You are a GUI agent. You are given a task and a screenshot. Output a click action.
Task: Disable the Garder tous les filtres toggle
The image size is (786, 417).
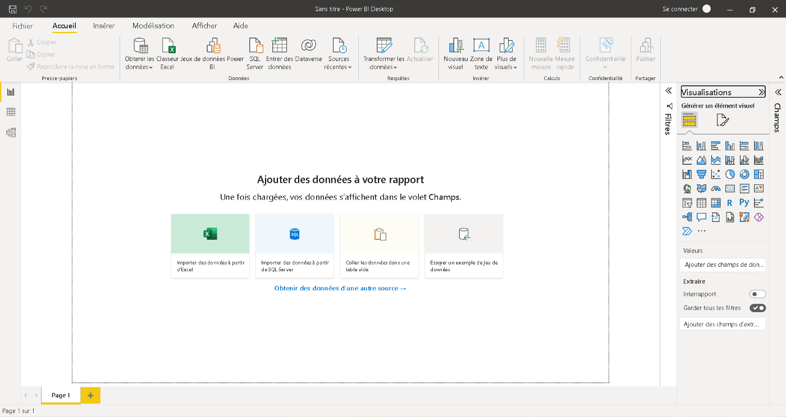point(757,308)
